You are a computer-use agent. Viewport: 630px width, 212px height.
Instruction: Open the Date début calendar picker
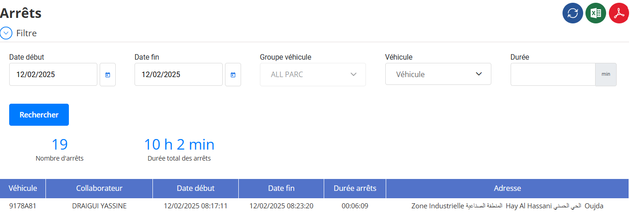107,74
